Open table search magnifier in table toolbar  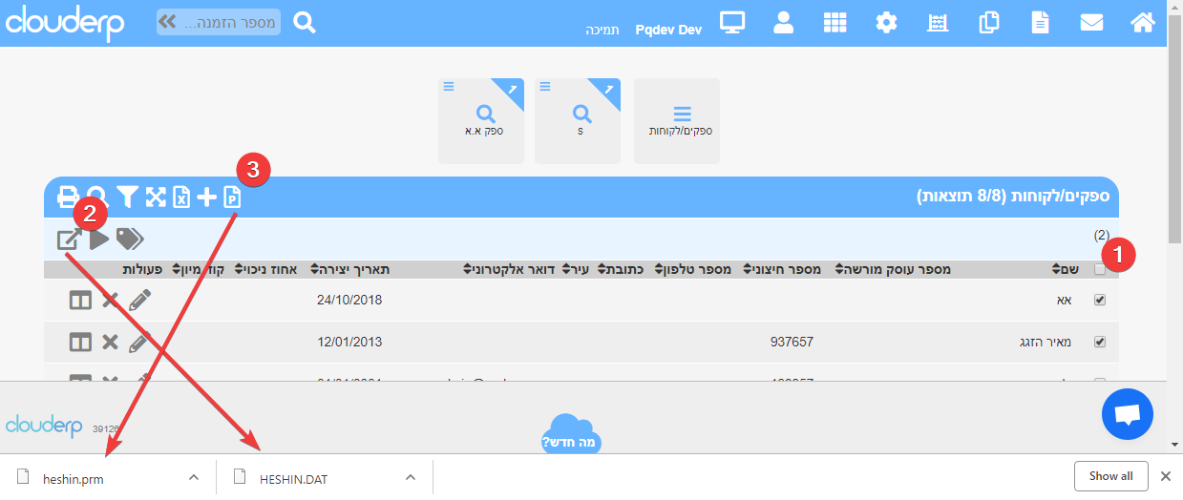click(97, 197)
